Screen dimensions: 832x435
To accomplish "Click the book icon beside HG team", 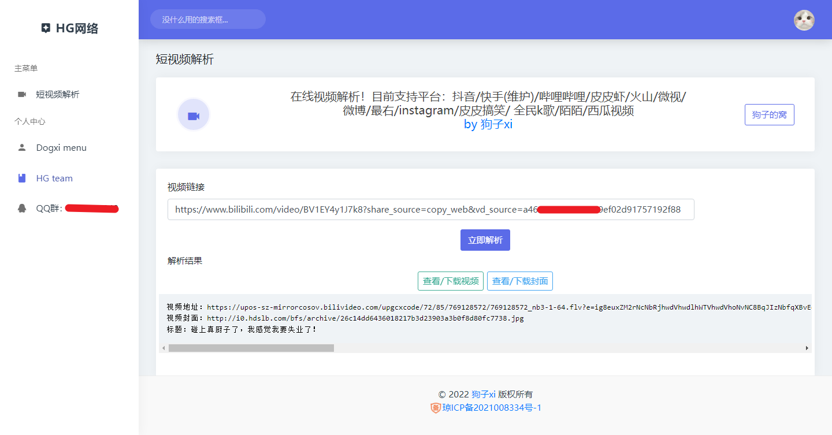I will (22, 178).
